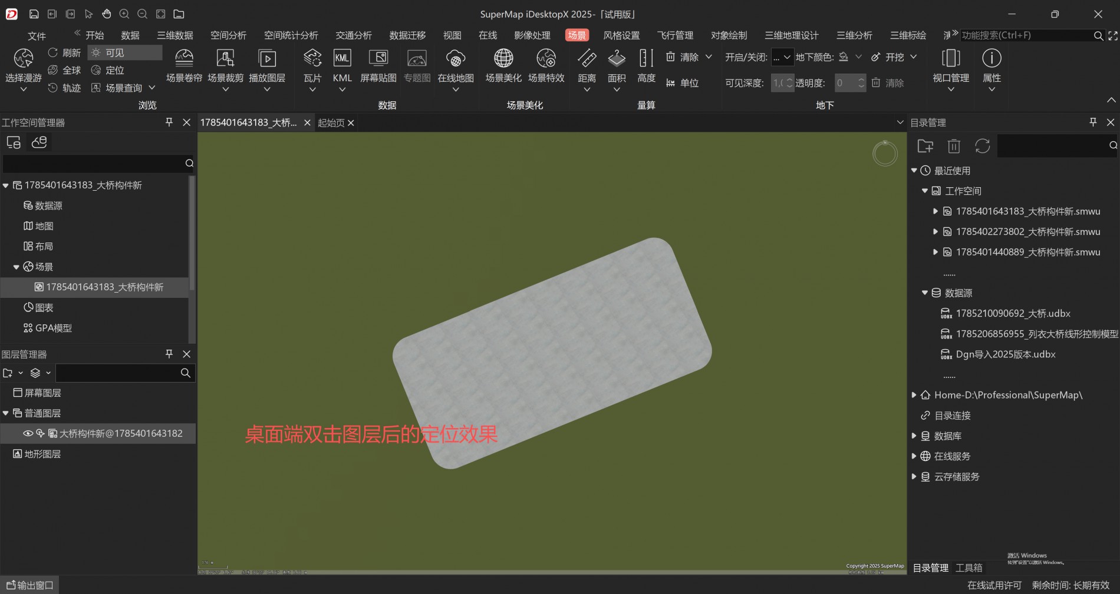Click the 图层管理器 search input box
The width and height of the screenshot is (1120, 594).
[x=117, y=373]
